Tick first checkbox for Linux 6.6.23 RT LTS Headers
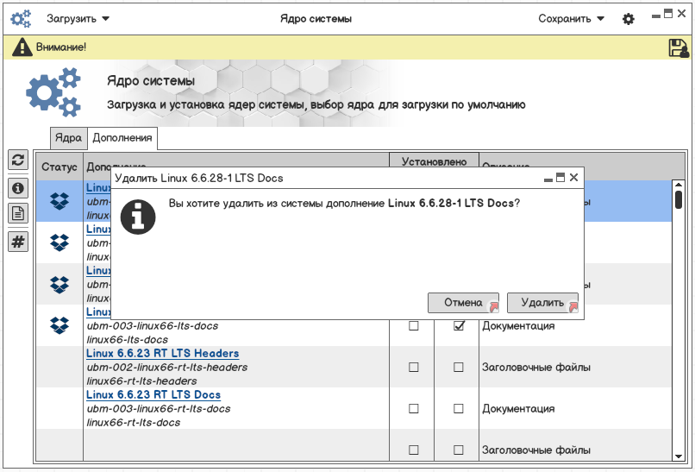The height and width of the screenshot is (472, 695). (x=414, y=368)
